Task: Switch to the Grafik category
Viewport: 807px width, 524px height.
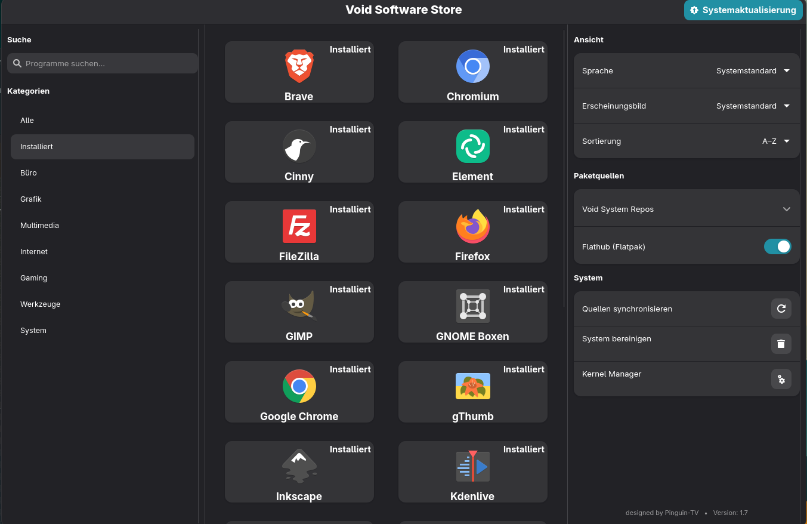Action: coord(103,199)
